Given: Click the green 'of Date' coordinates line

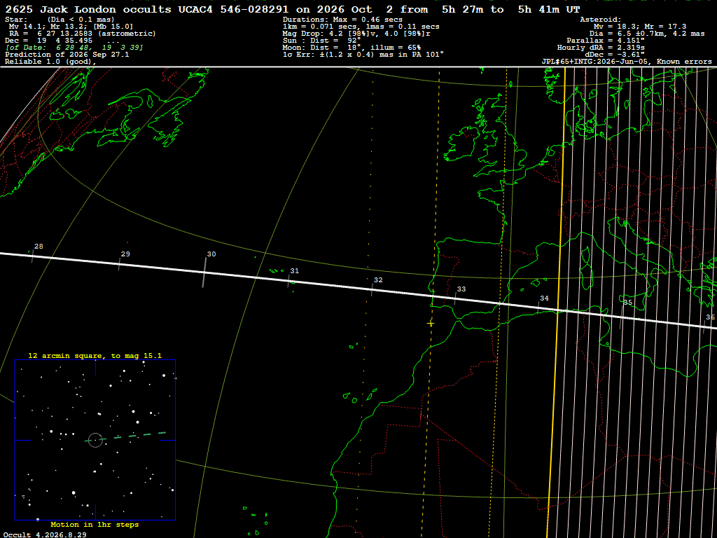Looking at the screenshot, I should [74, 48].
